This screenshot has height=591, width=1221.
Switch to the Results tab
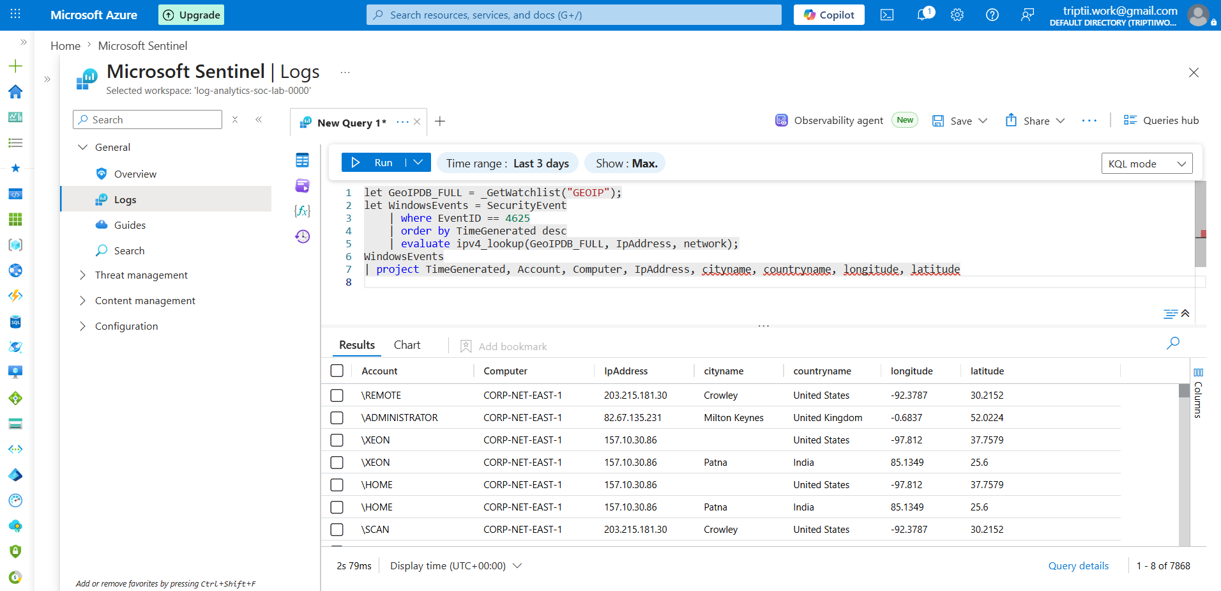(x=357, y=345)
